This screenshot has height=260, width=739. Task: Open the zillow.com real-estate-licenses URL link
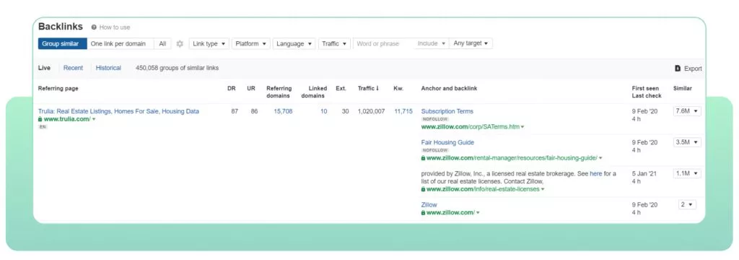coord(483,189)
